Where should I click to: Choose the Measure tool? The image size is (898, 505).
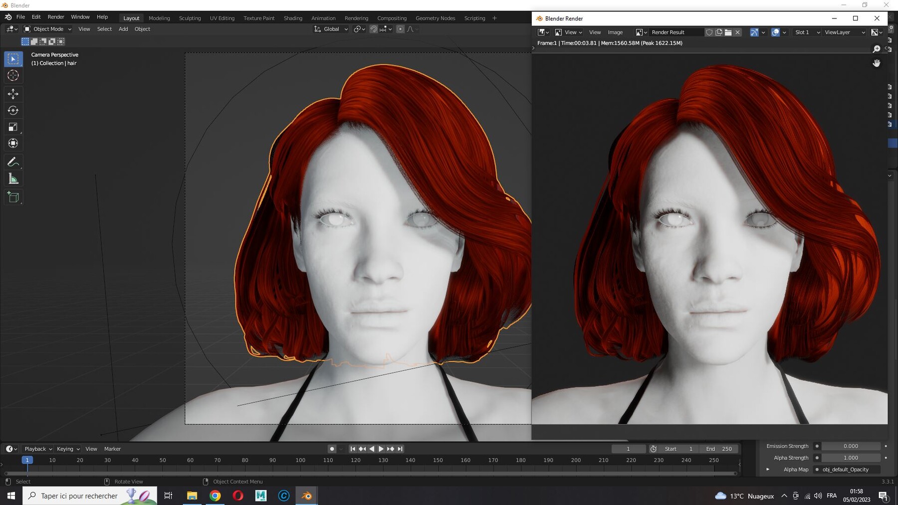coord(13,179)
